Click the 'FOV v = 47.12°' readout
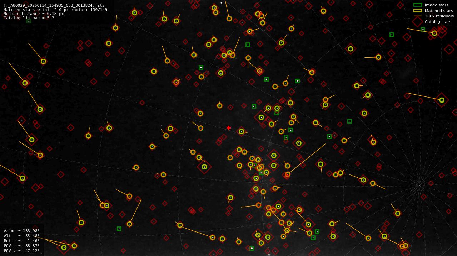This screenshot has width=457, height=256. 21,251
